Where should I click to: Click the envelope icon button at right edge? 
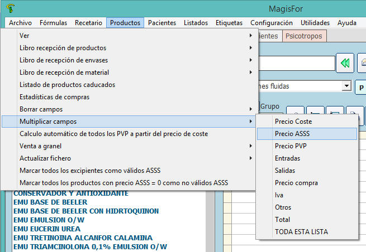363,62
